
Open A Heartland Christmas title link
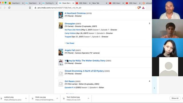tap(75, 13)
